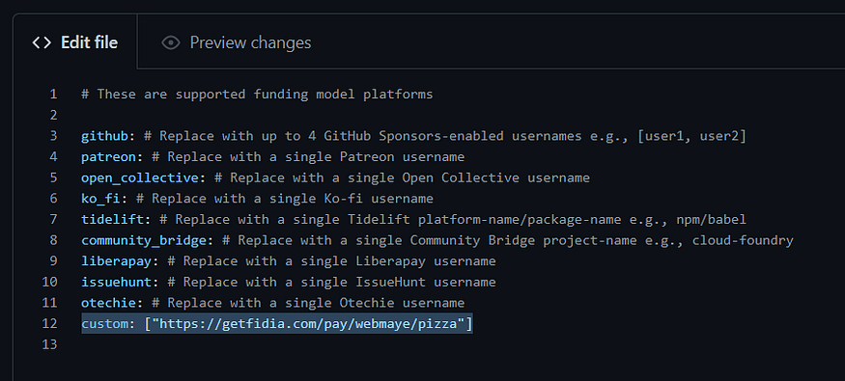845x381 pixels.
Task: Click the highlighted custom key on line 12
Action: [x=104, y=323]
